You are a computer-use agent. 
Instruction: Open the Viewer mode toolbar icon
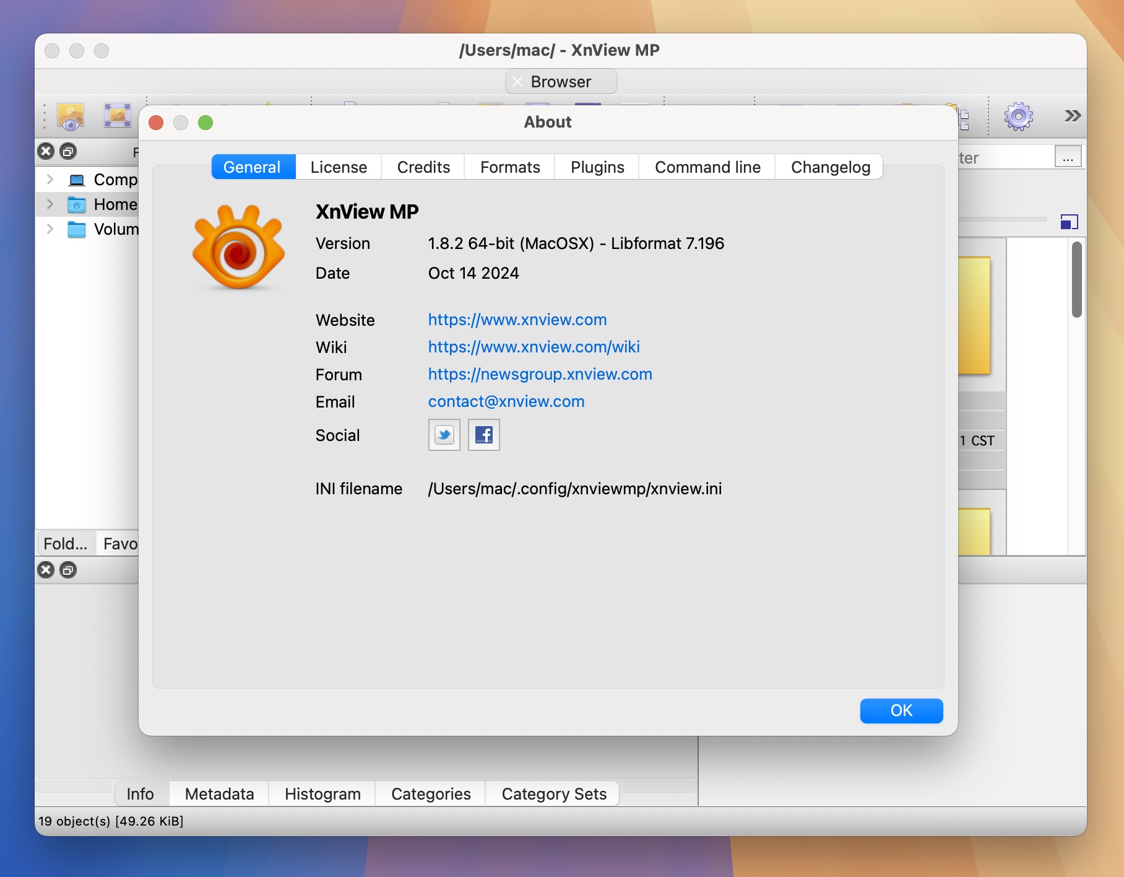71,116
